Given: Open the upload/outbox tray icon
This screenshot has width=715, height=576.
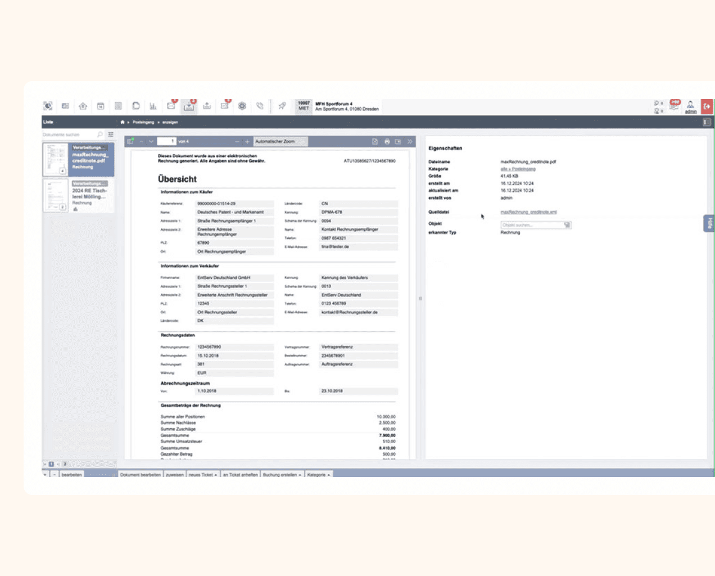Looking at the screenshot, I should 207,106.
